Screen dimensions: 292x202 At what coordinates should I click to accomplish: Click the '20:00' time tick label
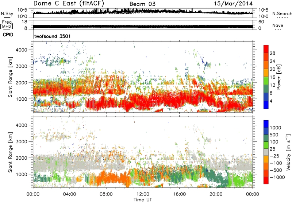coord(216,194)
